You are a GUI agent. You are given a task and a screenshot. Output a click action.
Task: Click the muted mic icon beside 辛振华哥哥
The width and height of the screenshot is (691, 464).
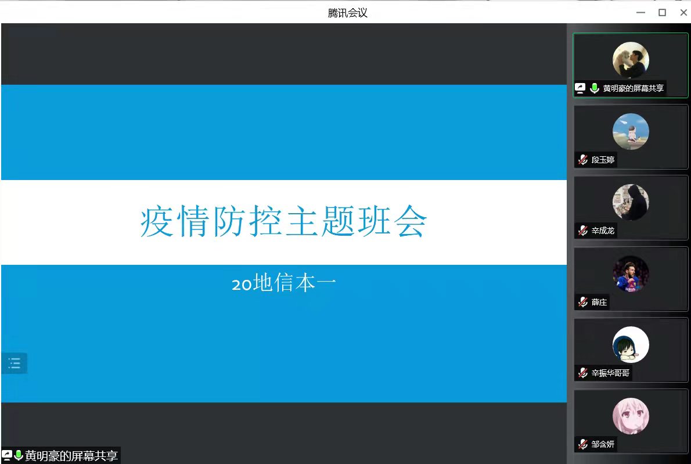coord(583,373)
